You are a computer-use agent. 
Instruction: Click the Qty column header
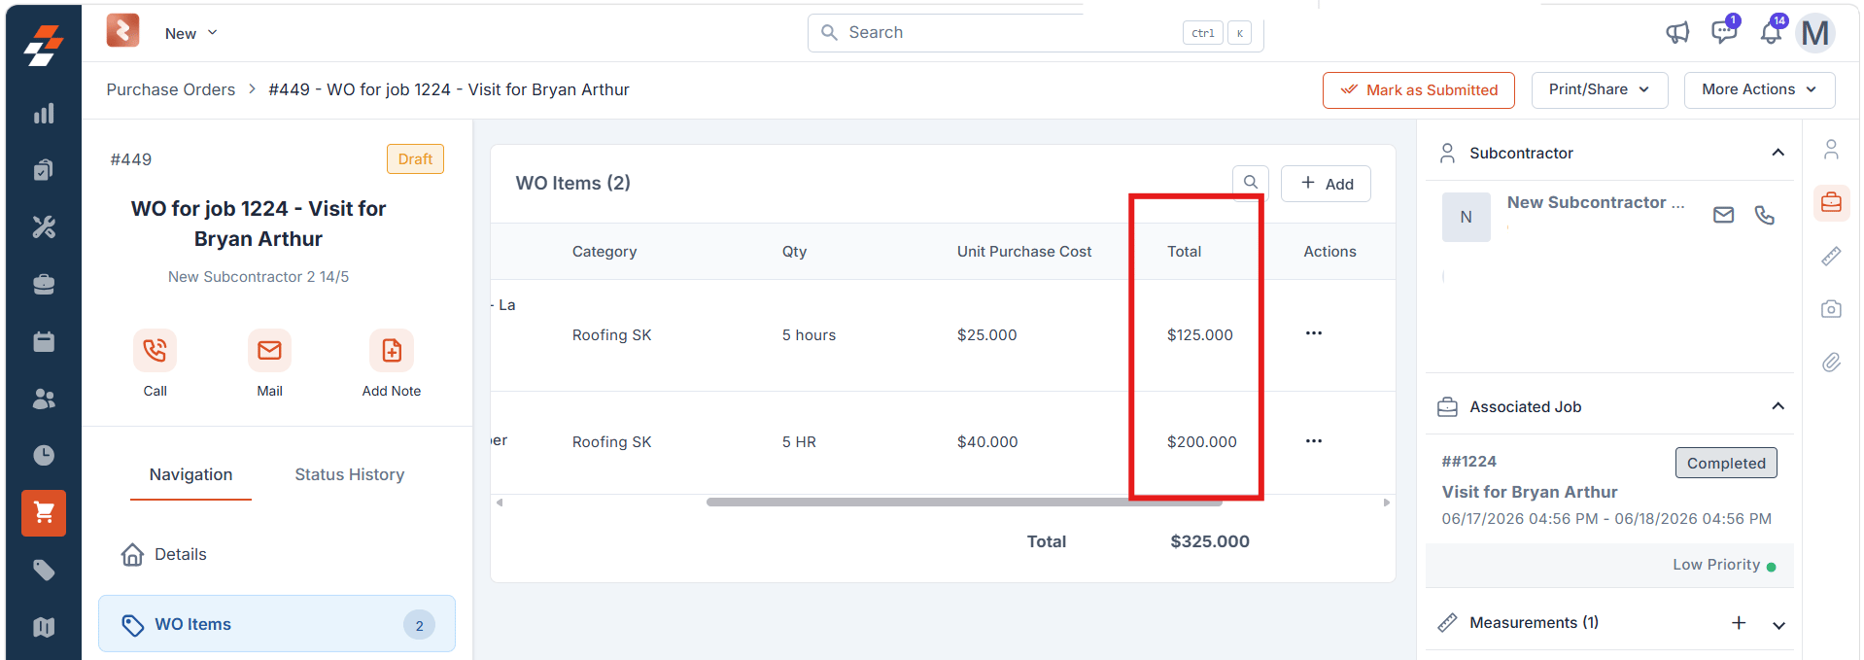pos(794,251)
